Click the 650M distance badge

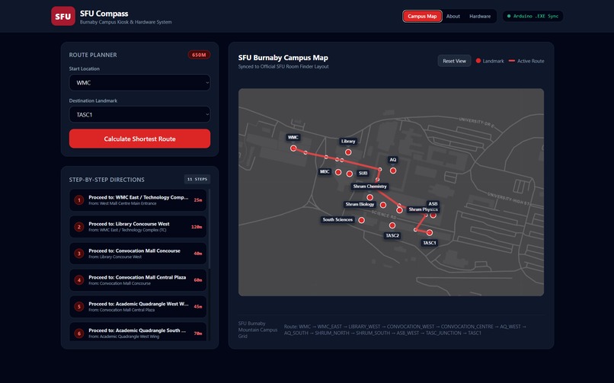[x=199, y=55]
